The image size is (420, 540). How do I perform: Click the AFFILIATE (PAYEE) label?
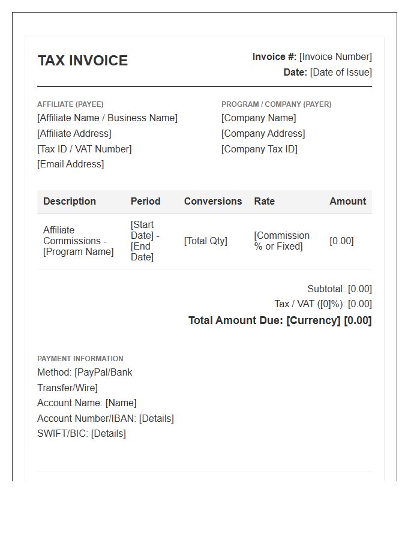pyautogui.click(x=70, y=104)
